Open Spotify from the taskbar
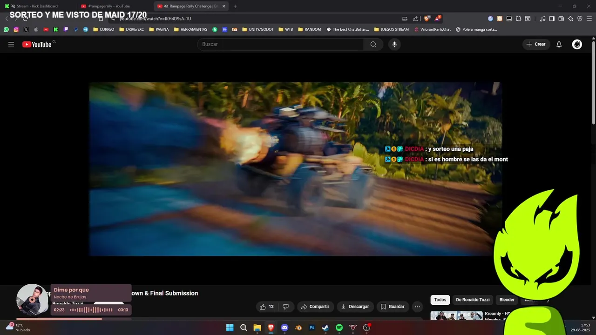596x335 pixels. point(339,328)
